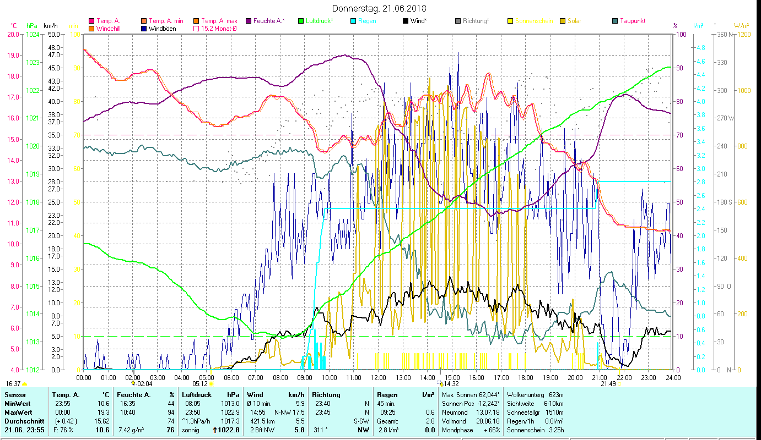This screenshot has width=761, height=440.
Task: Click the black Wind* legend swatch
Action: point(406,21)
